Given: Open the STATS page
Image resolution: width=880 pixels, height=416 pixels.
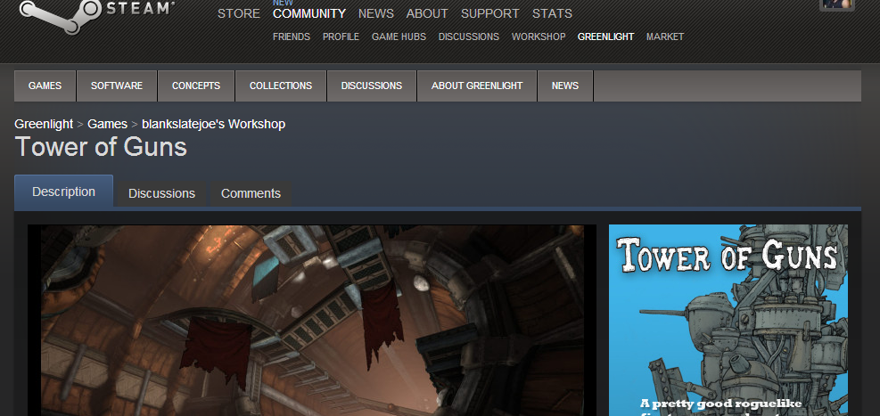Looking at the screenshot, I should (x=552, y=13).
